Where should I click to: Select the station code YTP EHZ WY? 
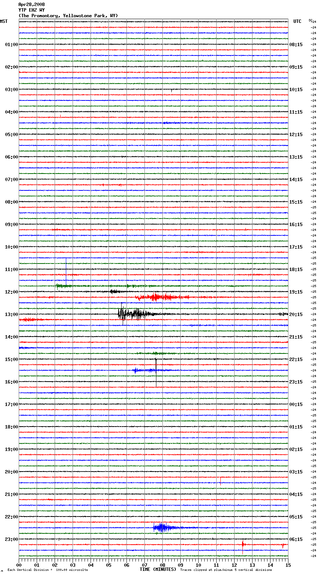[x=31, y=10]
